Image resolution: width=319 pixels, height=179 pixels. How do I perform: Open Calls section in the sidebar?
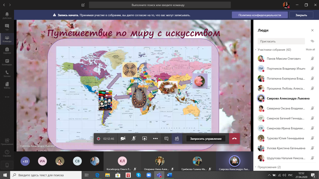(7, 74)
